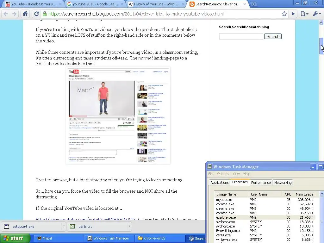Open Task Manager Options menu

click(223, 174)
